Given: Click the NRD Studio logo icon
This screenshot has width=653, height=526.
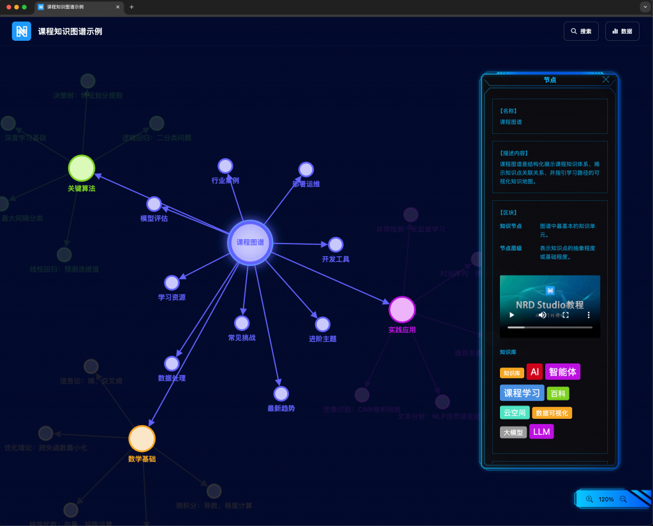Looking at the screenshot, I should pos(22,31).
